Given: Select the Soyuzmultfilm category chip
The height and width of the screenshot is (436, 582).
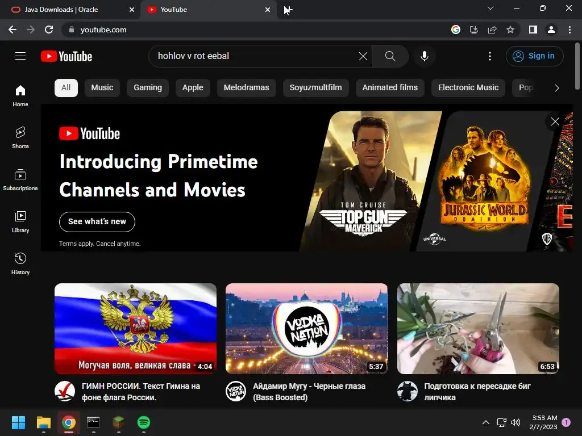Looking at the screenshot, I should coord(315,88).
